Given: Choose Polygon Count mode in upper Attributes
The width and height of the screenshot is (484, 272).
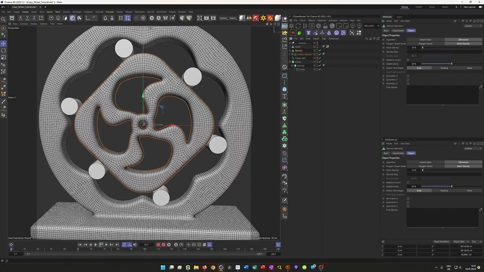Looking at the screenshot, I should pyautogui.click(x=425, y=44).
